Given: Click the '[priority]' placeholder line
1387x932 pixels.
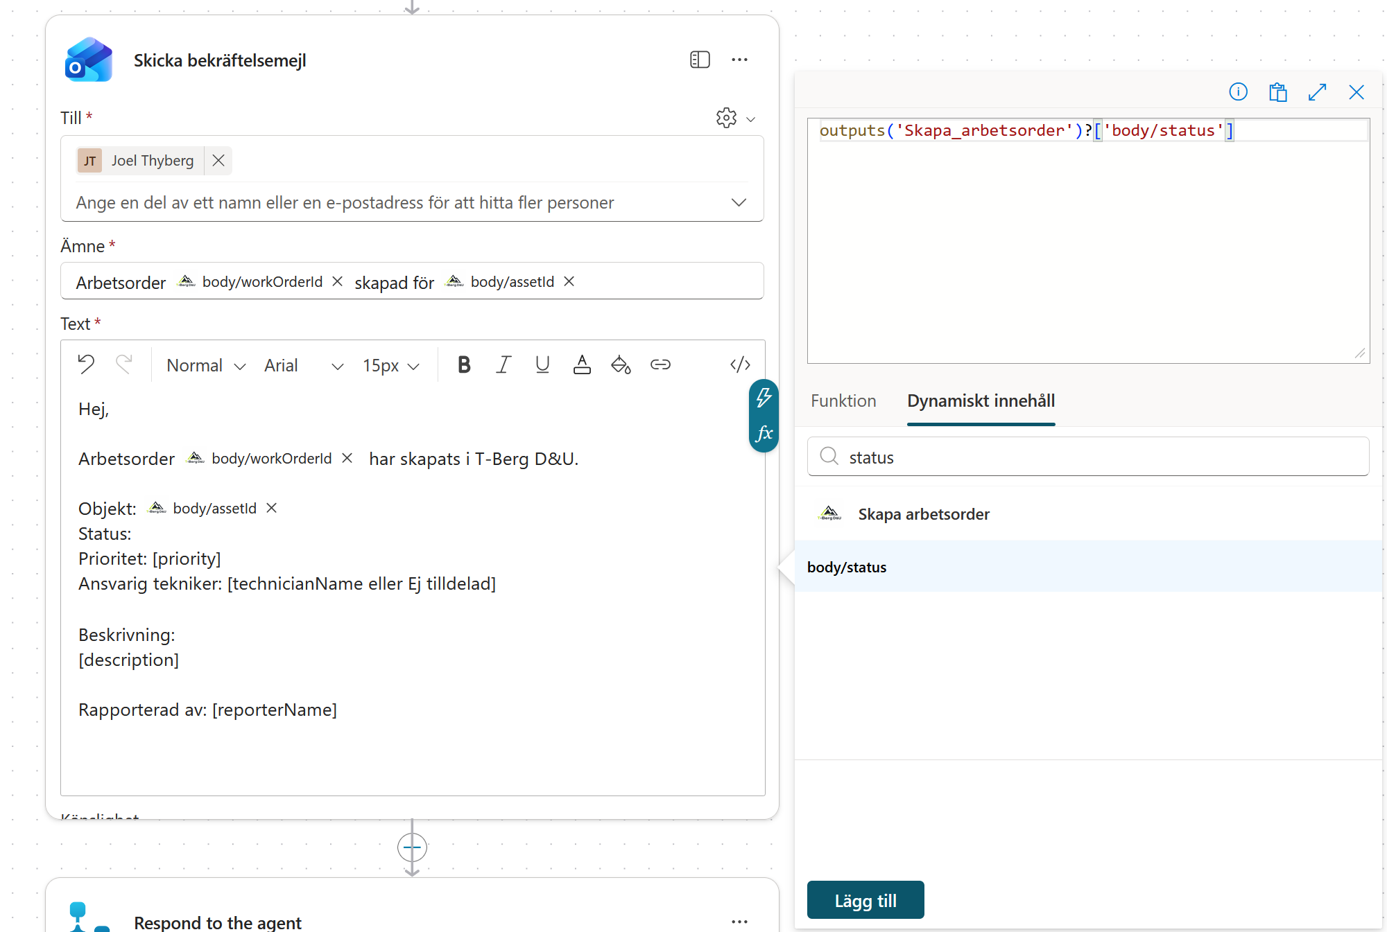Looking at the screenshot, I should (x=150, y=559).
